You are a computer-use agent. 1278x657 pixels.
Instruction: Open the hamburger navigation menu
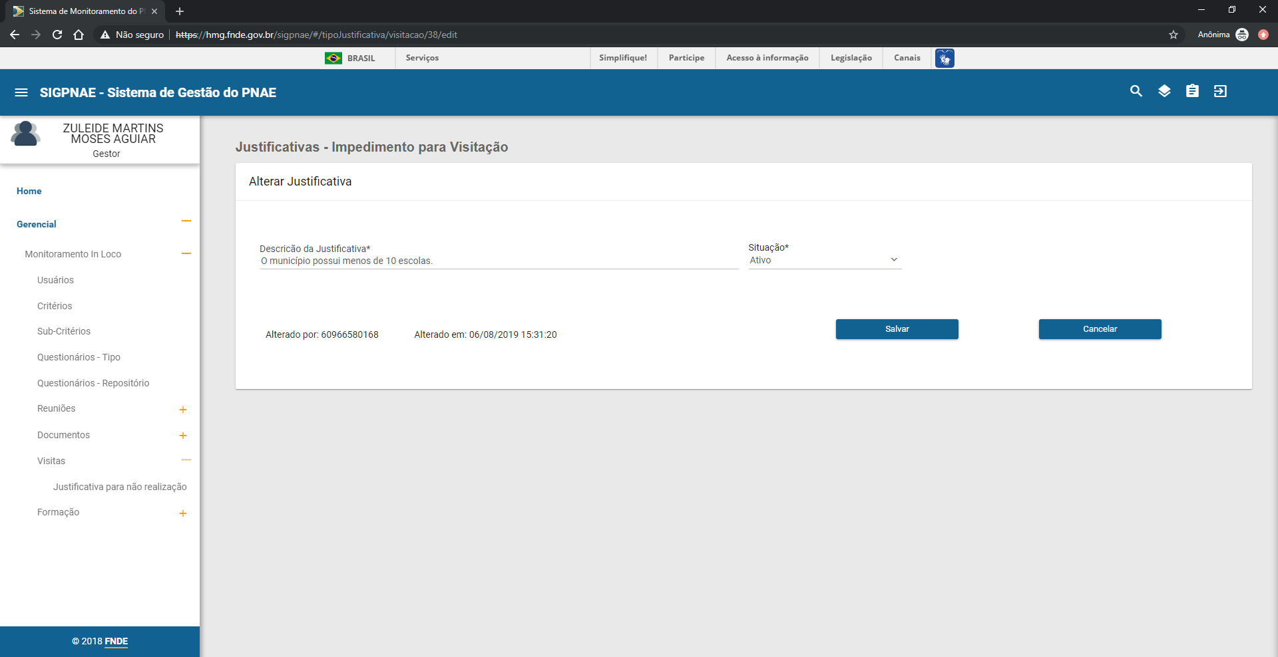click(x=21, y=92)
